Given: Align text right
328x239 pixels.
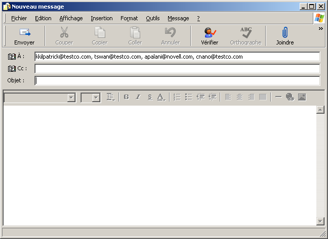Looking at the screenshot, I should click(x=251, y=97).
